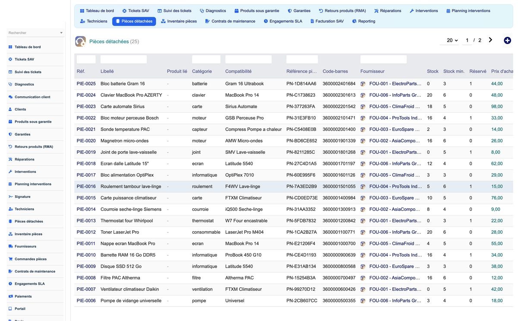Select the active Pièces détachées tab
Image resolution: width=518 pixels, height=321 pixels.
click(134, 21)
